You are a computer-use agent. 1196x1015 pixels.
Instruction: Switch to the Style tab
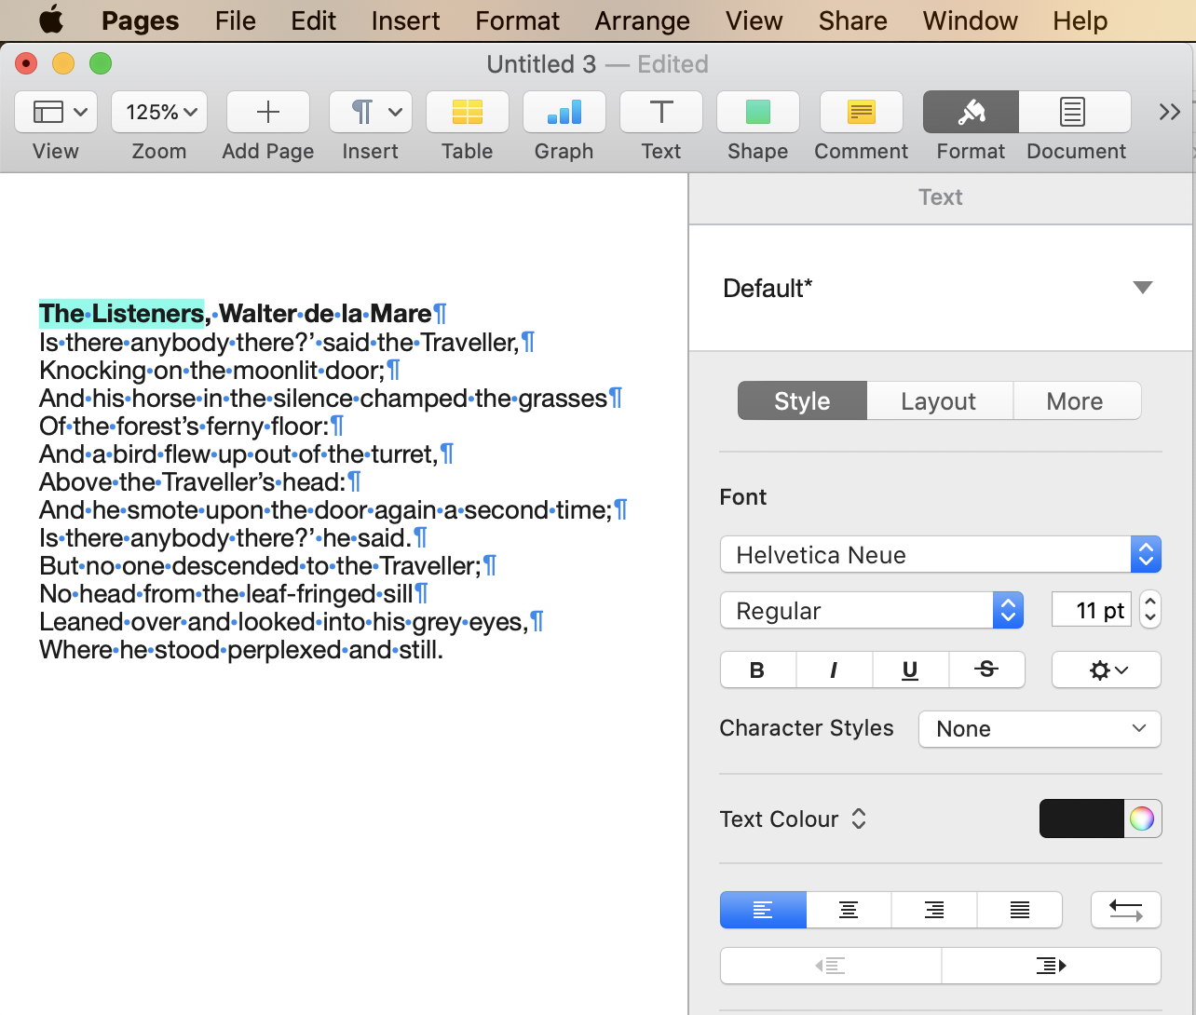click(x=802, y=400)
